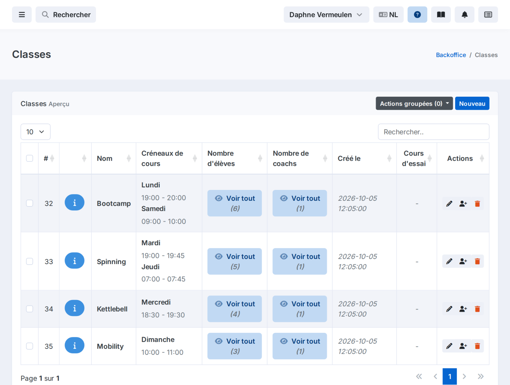Sort by Créneaux de cours column
This screenshot has width=510, height=385.
(x=169, y=158)
